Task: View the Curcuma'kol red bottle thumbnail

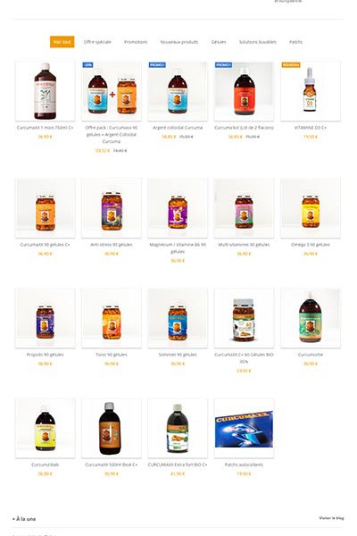Action: 244,91
